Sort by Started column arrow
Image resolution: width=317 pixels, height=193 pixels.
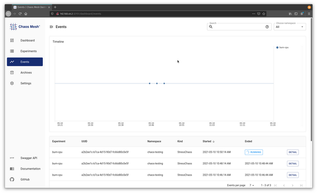click(214, 141)
